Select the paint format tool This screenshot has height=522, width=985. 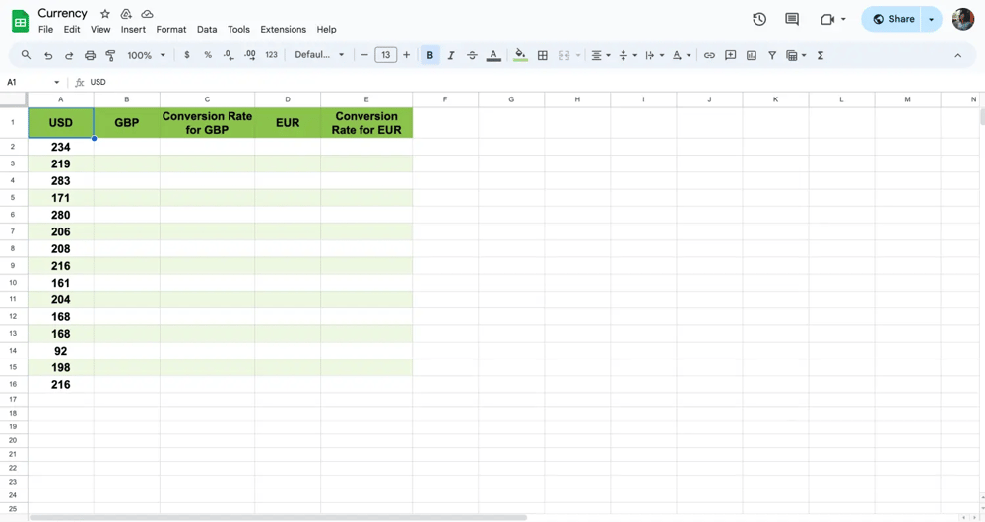(x=110, y=56)
